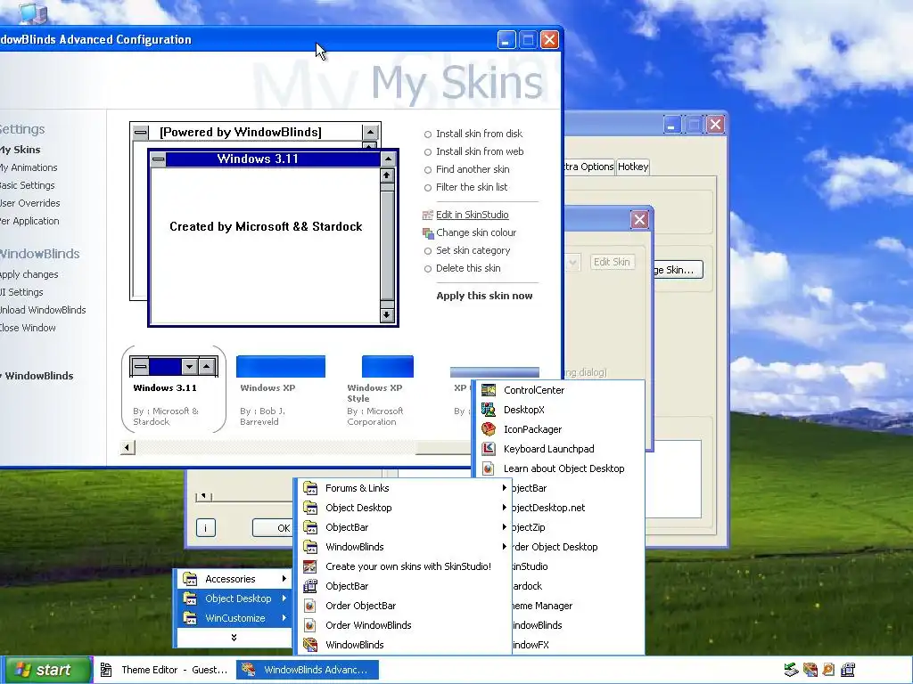Click the Edit Skin button in background dialog
This screenshot has width=913, height=684.
point(612,263)
